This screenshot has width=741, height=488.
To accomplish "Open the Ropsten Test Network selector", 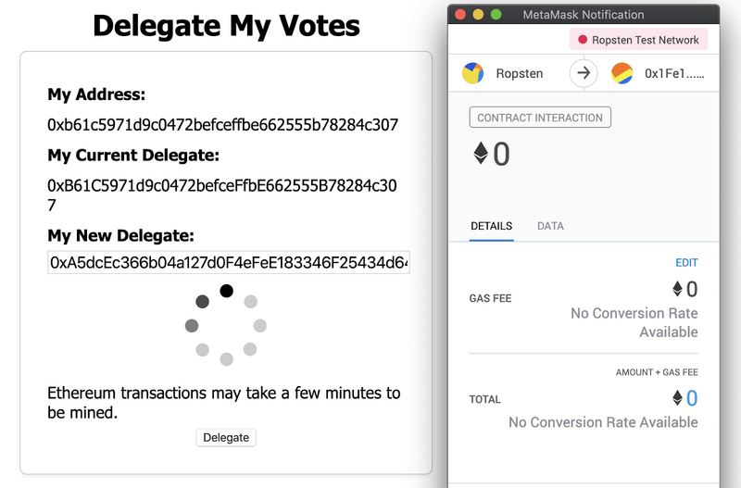I will coord(638,40).
